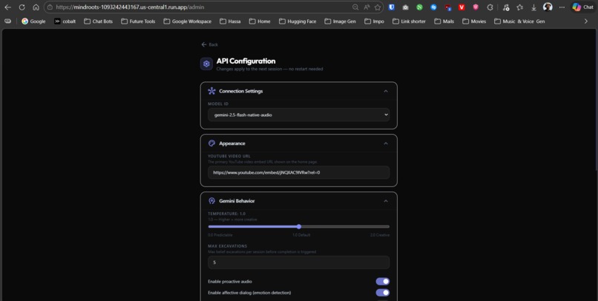Turn off Enable proactive audio switch
The width and height of the screenshot is (598, 301).
383,281
